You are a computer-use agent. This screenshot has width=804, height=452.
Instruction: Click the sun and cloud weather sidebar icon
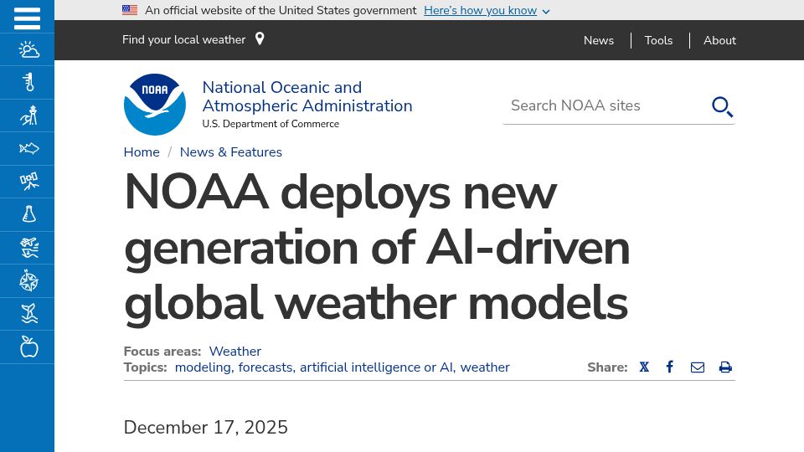[x=28, y=49]
